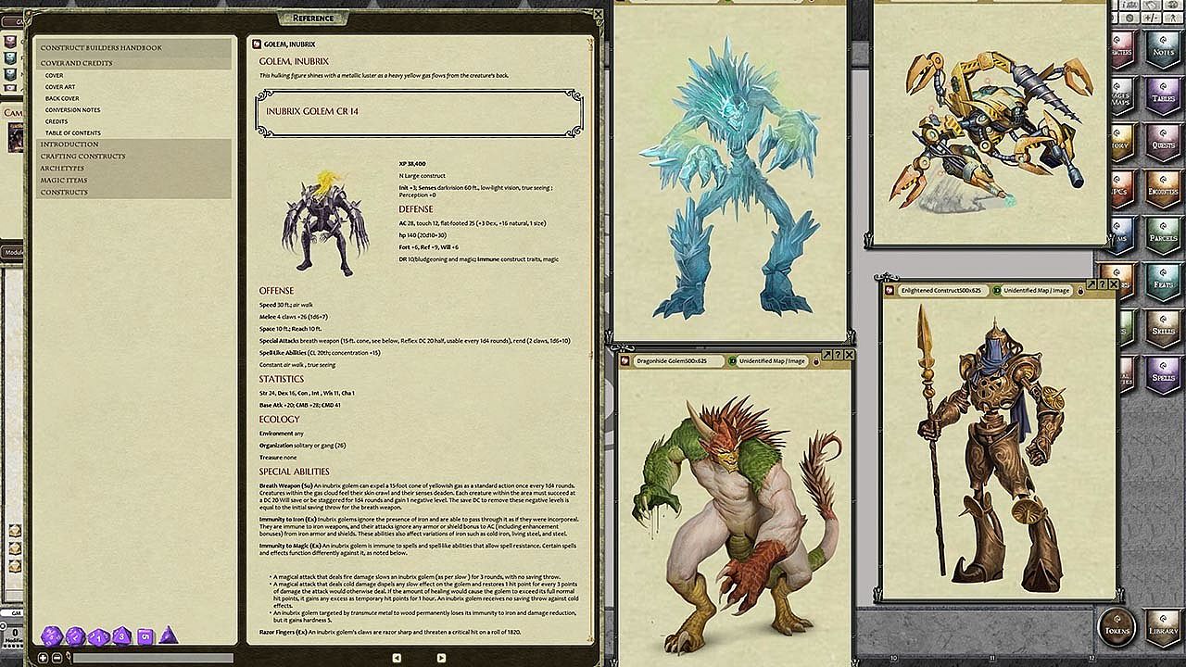Open the NPCs sidebar button
The width and height of the screenshot is (1186, 667).
1121,189
